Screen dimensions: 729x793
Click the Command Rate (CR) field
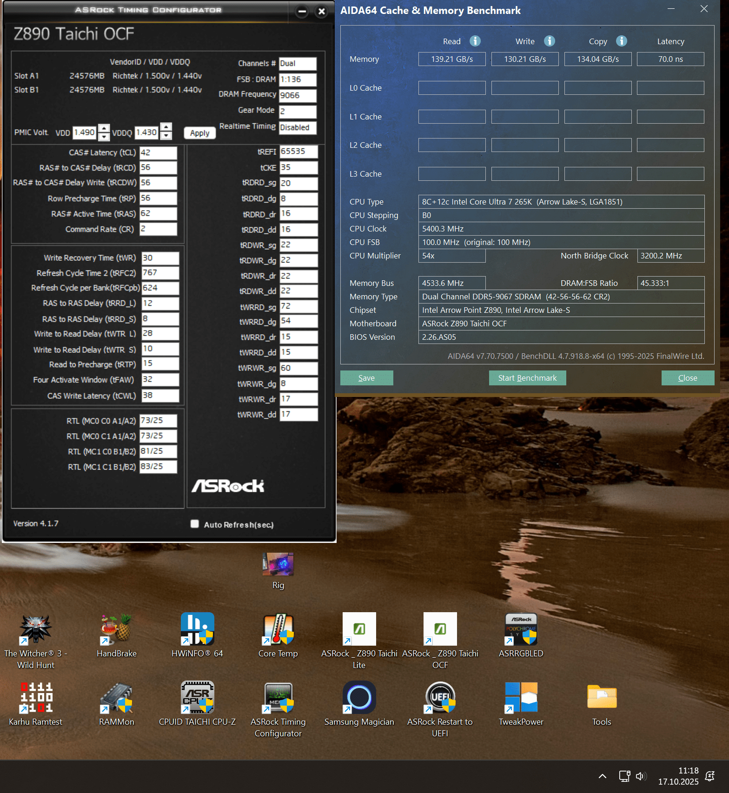(158, 229)
